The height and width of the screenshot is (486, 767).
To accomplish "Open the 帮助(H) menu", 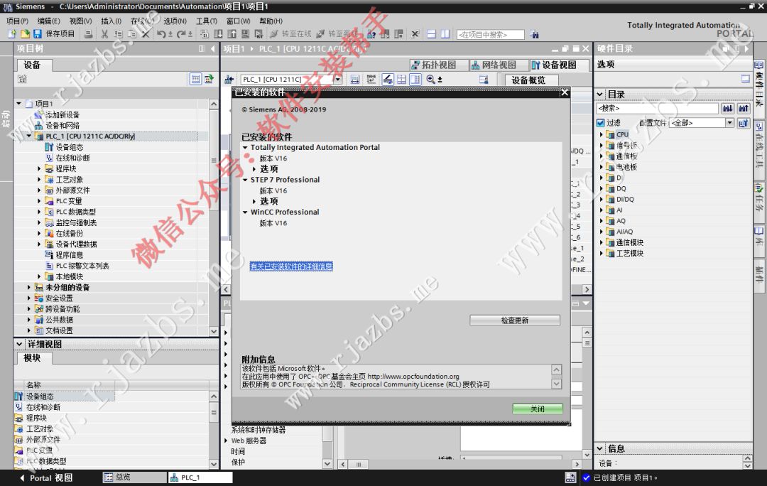I will [271, 21].
